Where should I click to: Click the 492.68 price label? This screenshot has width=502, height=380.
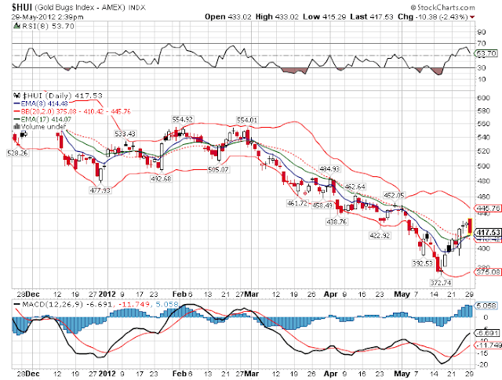coord(161,179)
